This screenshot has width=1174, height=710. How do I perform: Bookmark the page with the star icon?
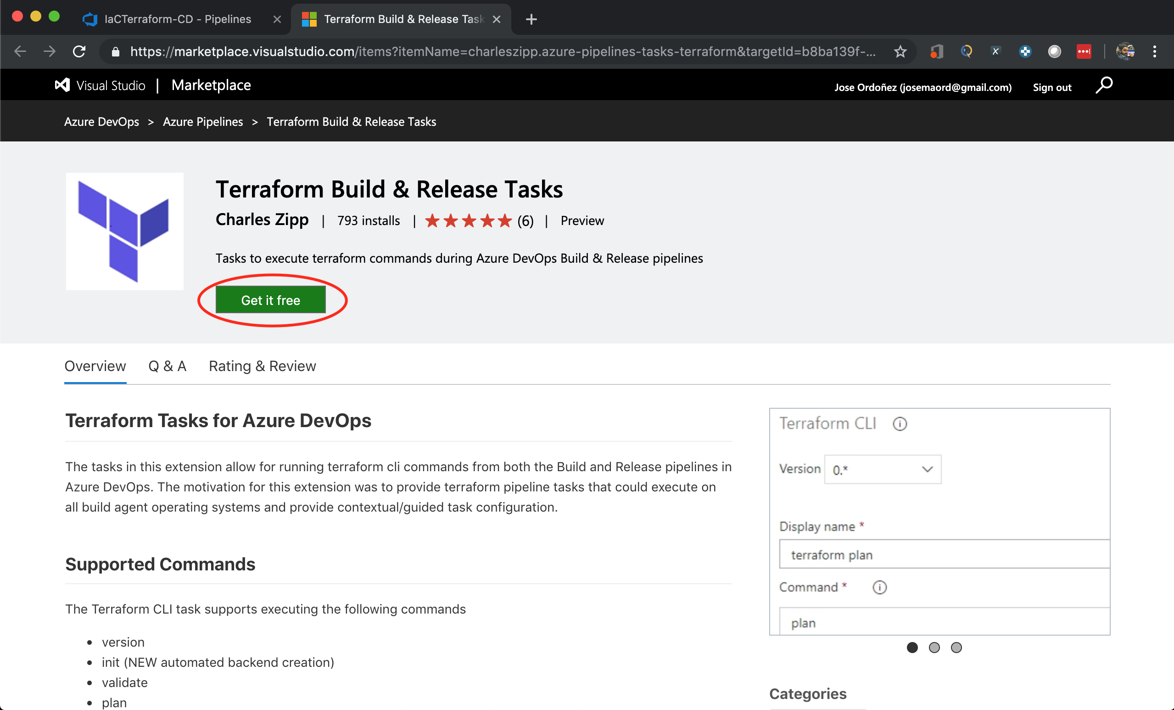(900, 51)
